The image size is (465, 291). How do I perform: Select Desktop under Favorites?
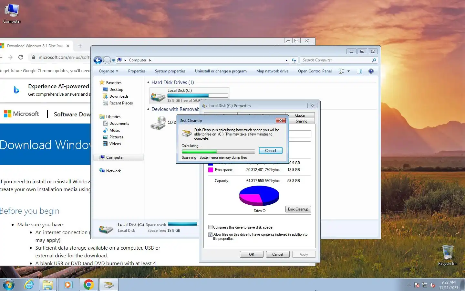[x=116, y=90]
